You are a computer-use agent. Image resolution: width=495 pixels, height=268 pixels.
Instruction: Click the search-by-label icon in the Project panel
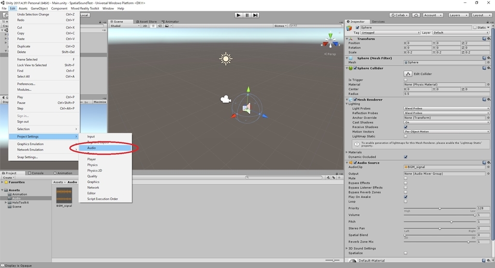point(334,178)
